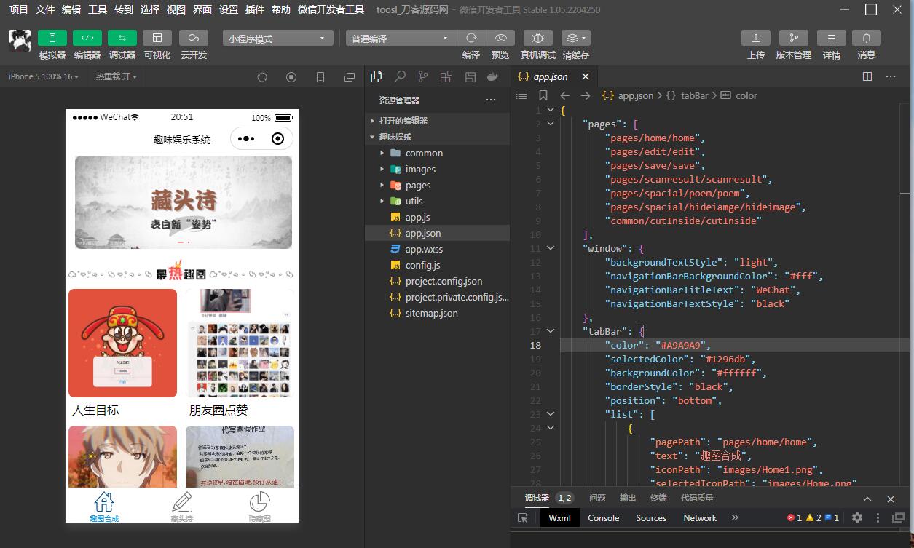Click the simulator phone device icon
The image size is (914, 548).
[320, 77]
